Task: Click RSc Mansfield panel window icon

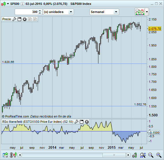Action: 82,122
